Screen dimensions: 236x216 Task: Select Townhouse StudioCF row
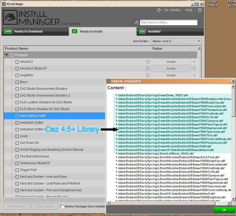click(54, 163)
